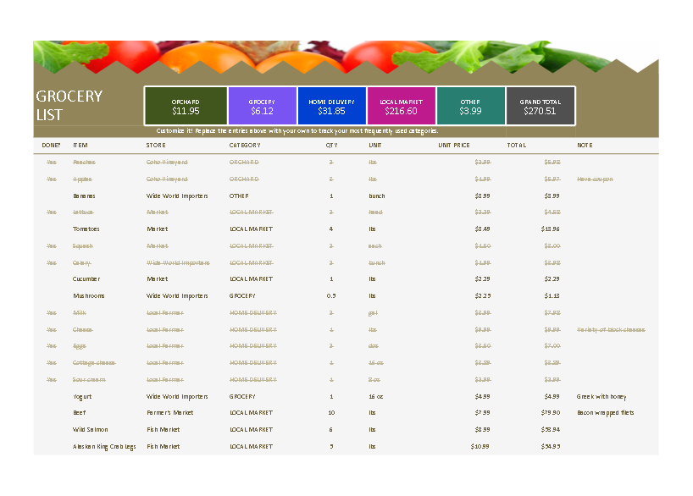Select Coho Vineyard in the Peaches row
Image resolution: width=693 pixels, height=496 pixels.
point(167,163)
